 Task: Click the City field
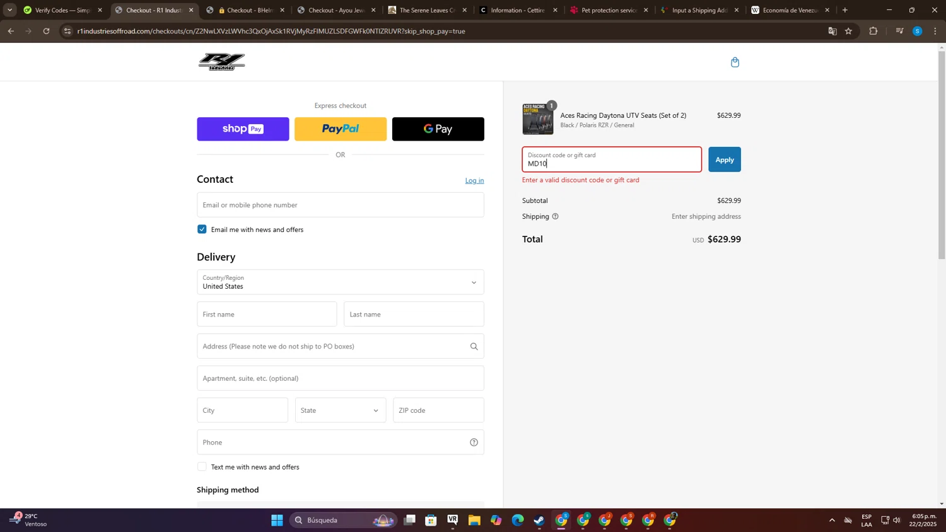pyautogui.click(x=242, y=410)
